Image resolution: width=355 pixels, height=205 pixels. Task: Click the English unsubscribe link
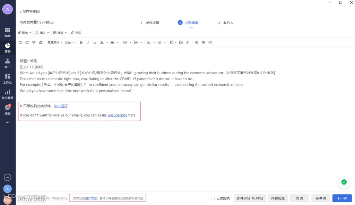click(x=117, y=115)
